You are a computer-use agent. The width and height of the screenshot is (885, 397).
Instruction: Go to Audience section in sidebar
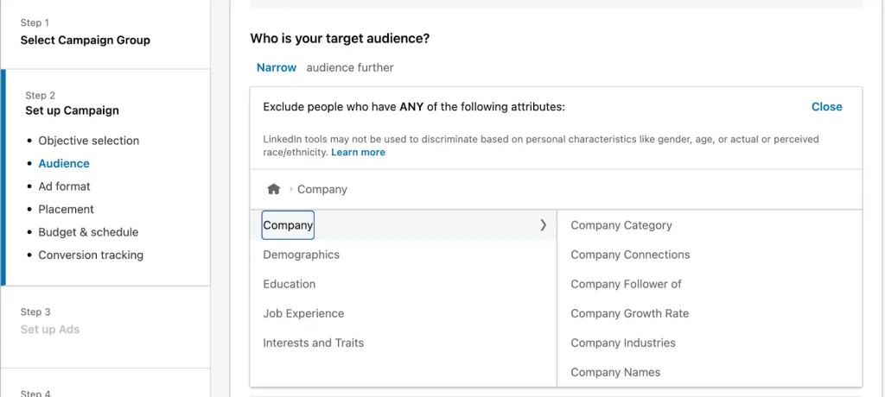[64, 163]
